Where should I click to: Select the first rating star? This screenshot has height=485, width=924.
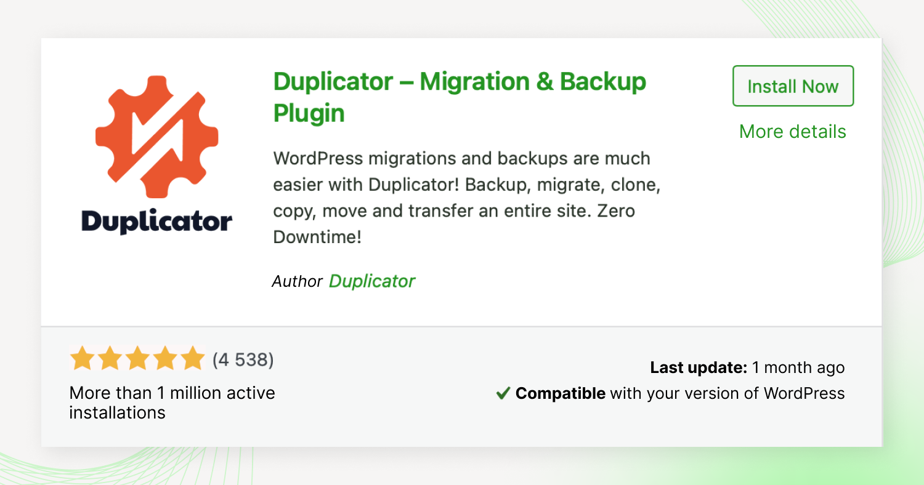82,357
